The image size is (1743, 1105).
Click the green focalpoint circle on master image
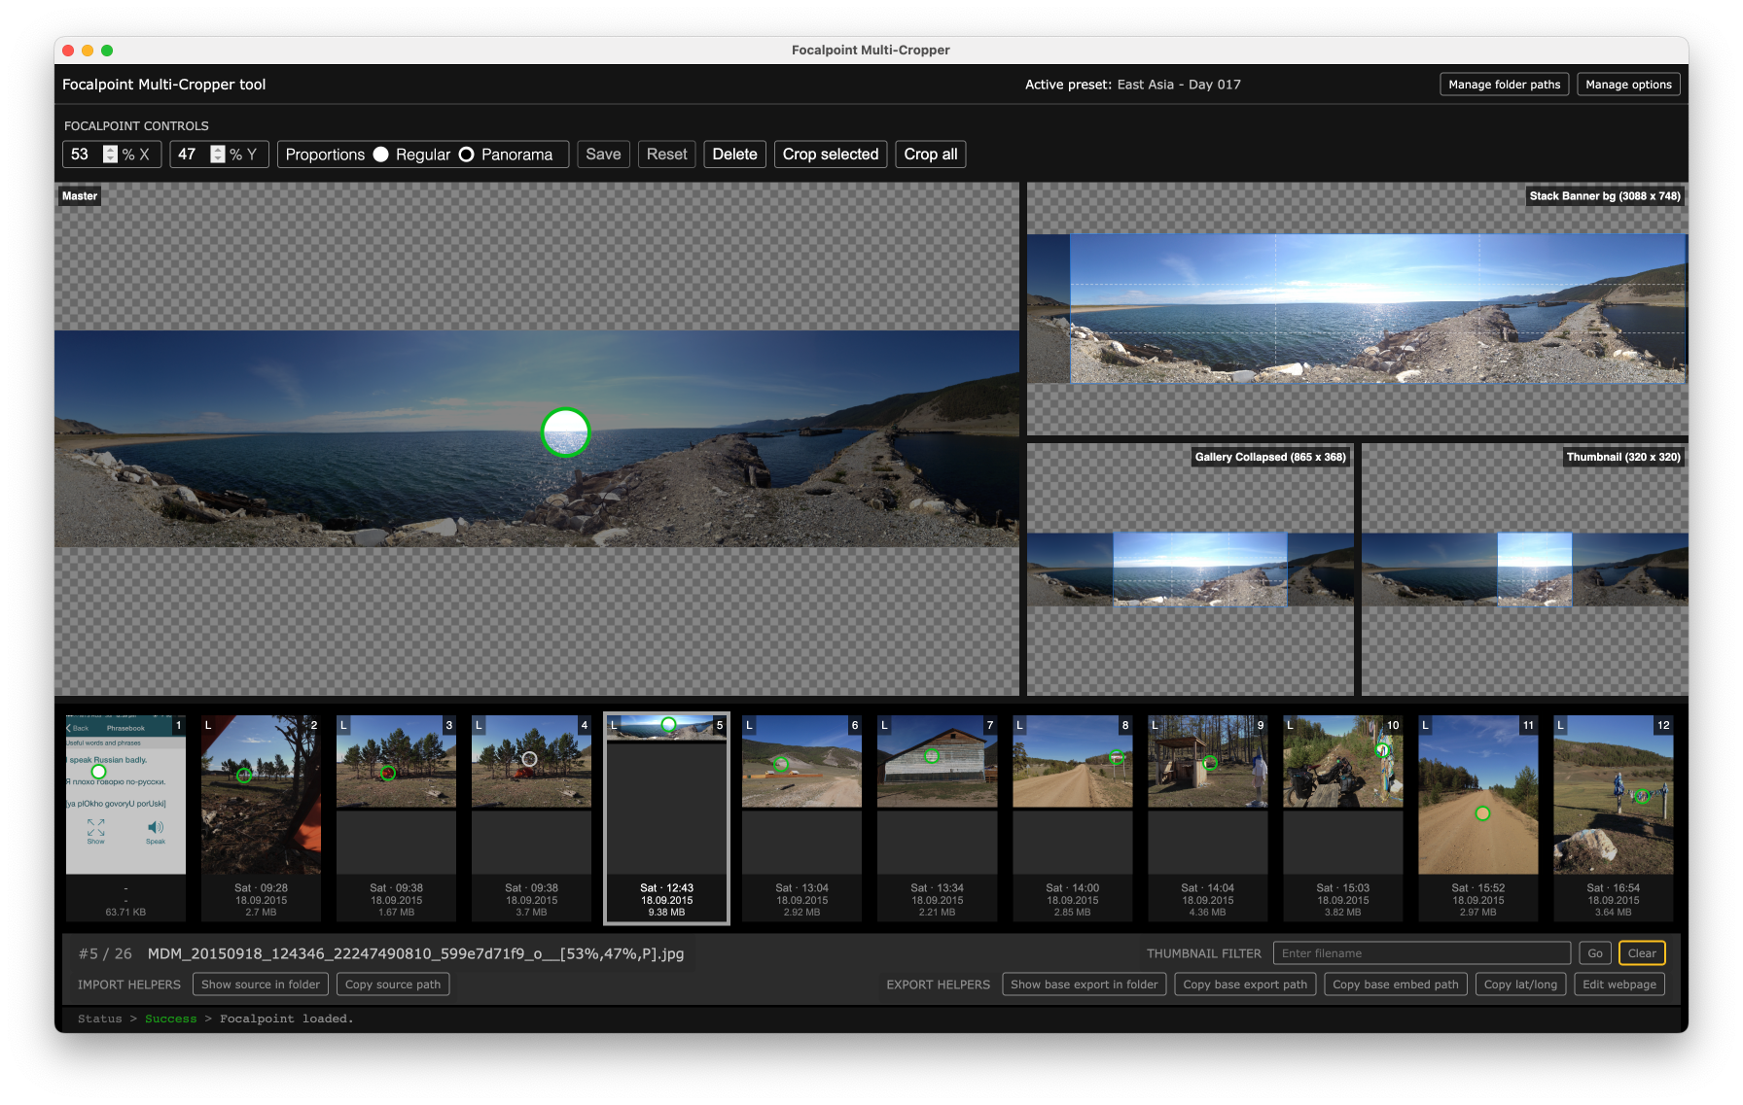565,432
